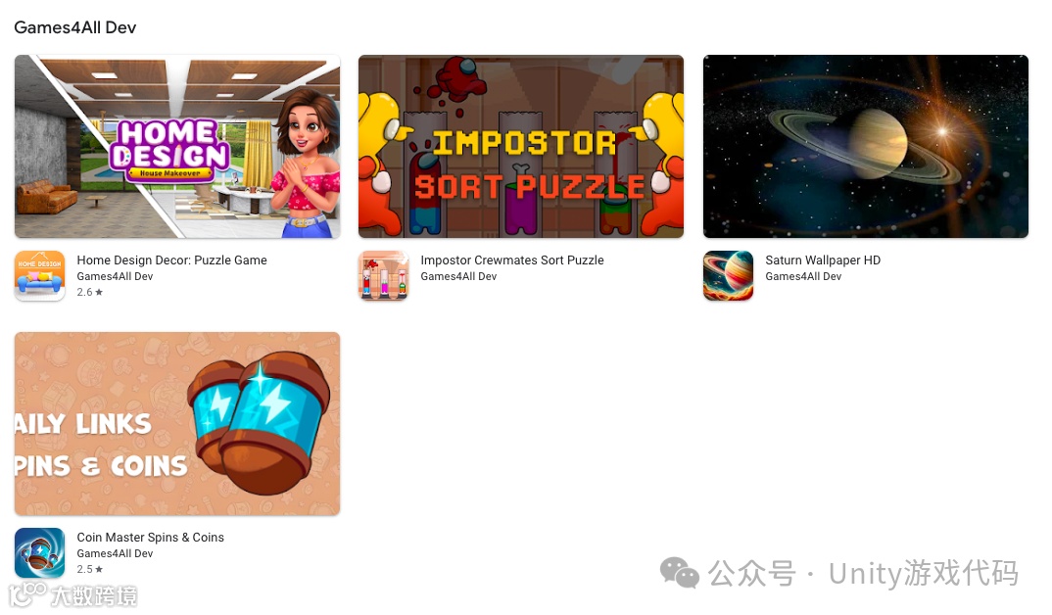Image resolution: width=1052 pixels, height=615 pixels.
Task: Open the Impostor Sort Puzzle banner image
Action: [521, 146]
